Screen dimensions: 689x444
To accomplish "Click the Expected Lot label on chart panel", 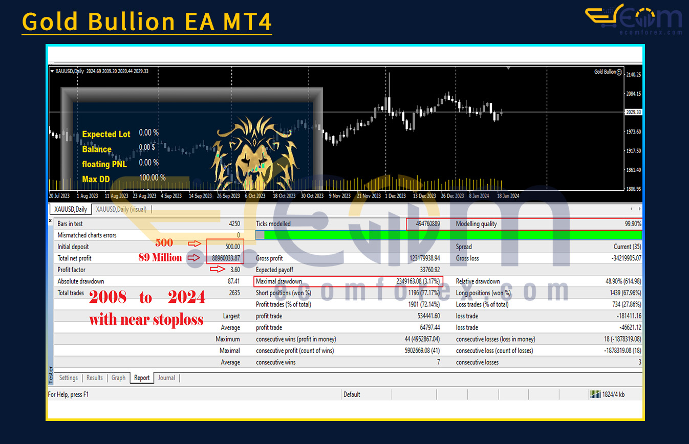I will click(106, 134).
